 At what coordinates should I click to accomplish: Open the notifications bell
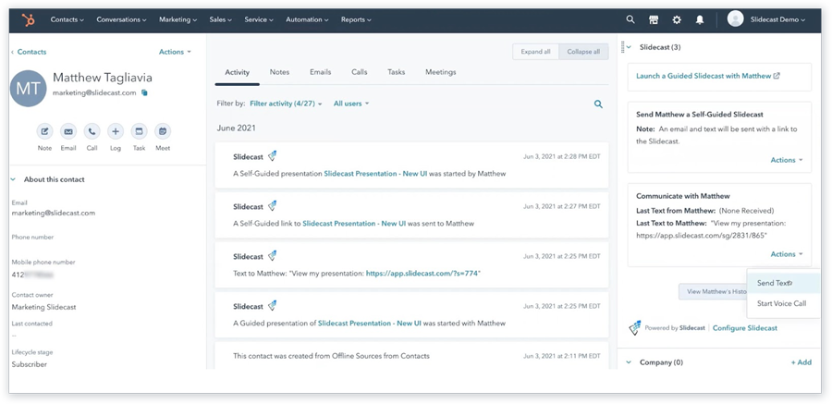[700, 19]
